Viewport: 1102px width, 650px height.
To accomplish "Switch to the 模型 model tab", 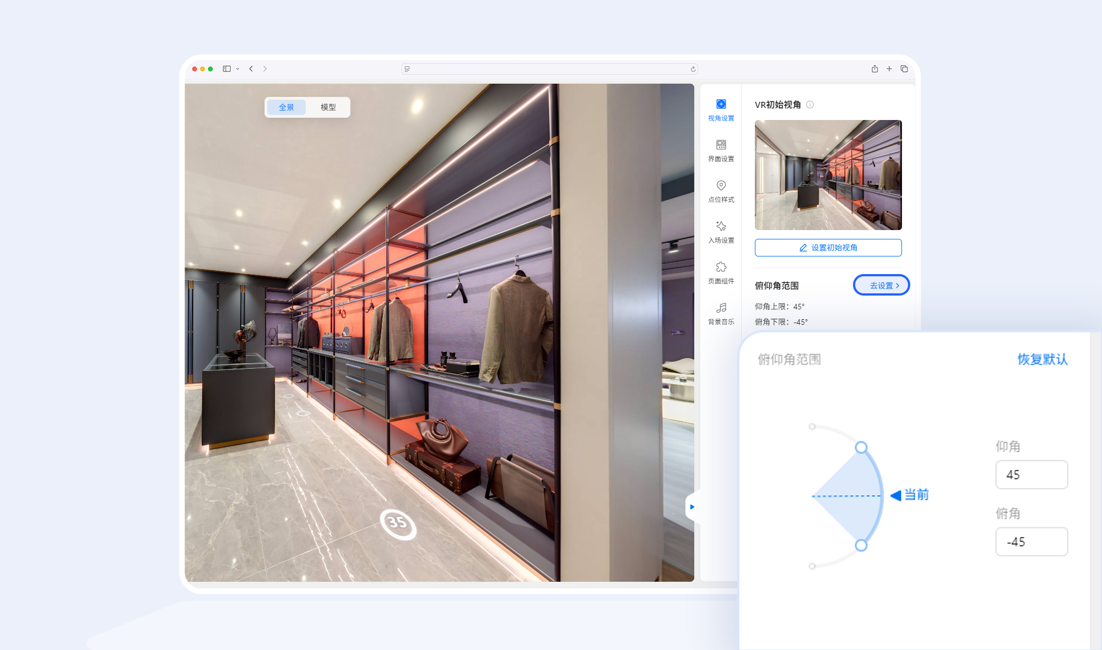I will point(328,107).
